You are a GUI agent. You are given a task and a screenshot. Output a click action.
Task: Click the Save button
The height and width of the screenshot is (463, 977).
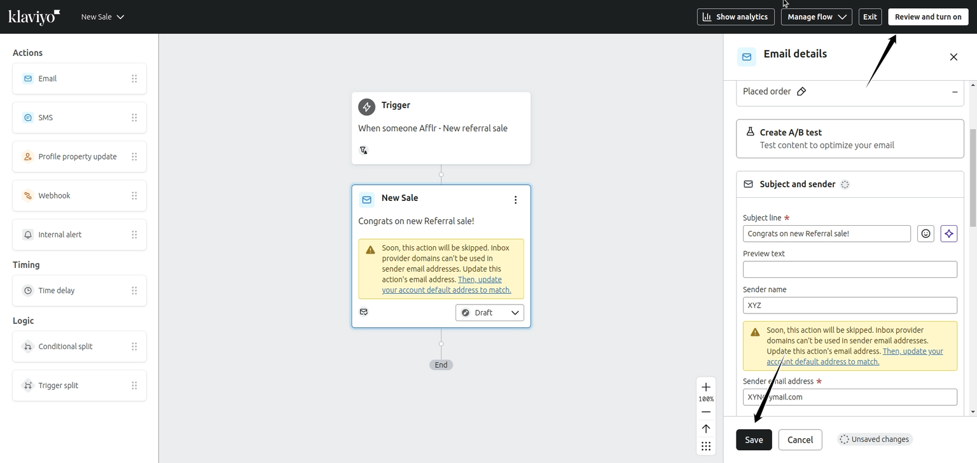754,439
